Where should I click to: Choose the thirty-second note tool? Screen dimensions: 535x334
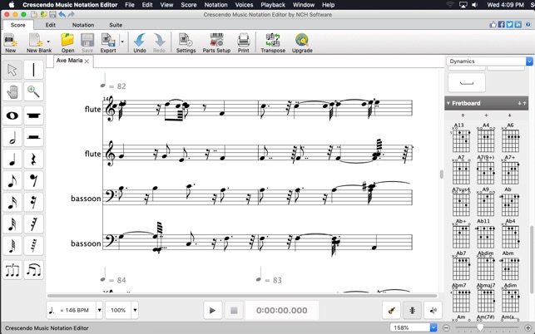(x=12, y=224)
